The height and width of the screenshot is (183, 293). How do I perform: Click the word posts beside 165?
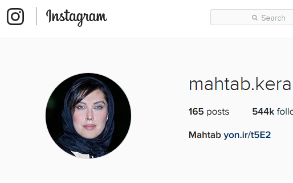point(218,112)
